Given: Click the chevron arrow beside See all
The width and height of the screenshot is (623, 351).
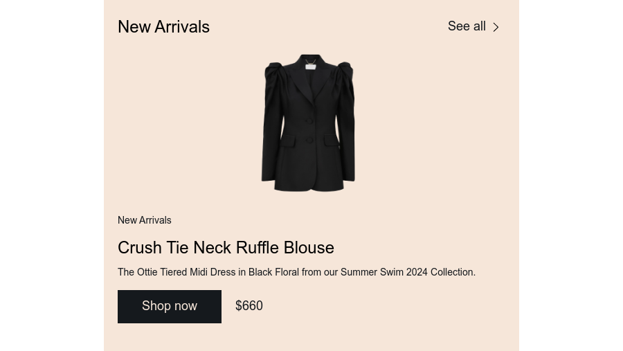Looking at the screenshot, I should (496, 27).
